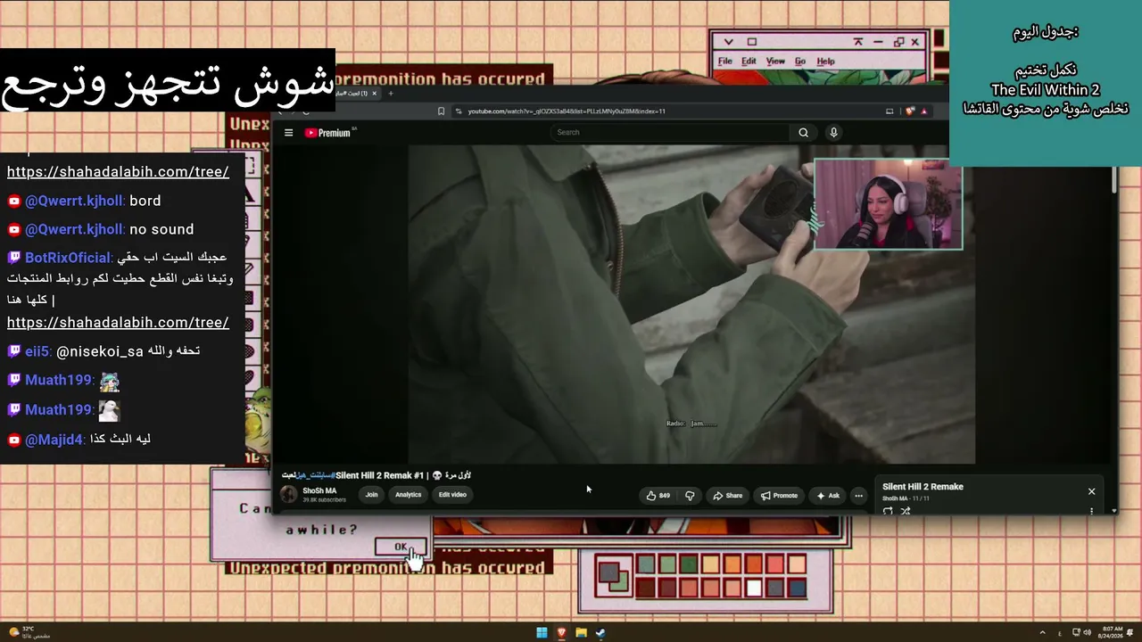
Task: Click the eii5 username in chat
Action: click(37, 351)
